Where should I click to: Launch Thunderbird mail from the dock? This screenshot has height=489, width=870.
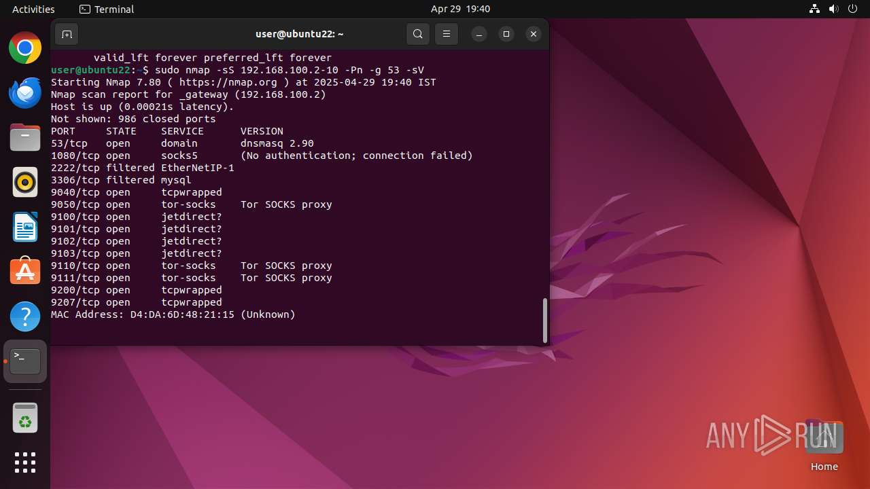[25, 93]
